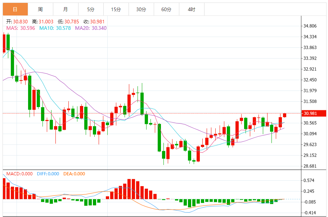
Task: Click the closing price 收:30.981
Action: (94, 22)
